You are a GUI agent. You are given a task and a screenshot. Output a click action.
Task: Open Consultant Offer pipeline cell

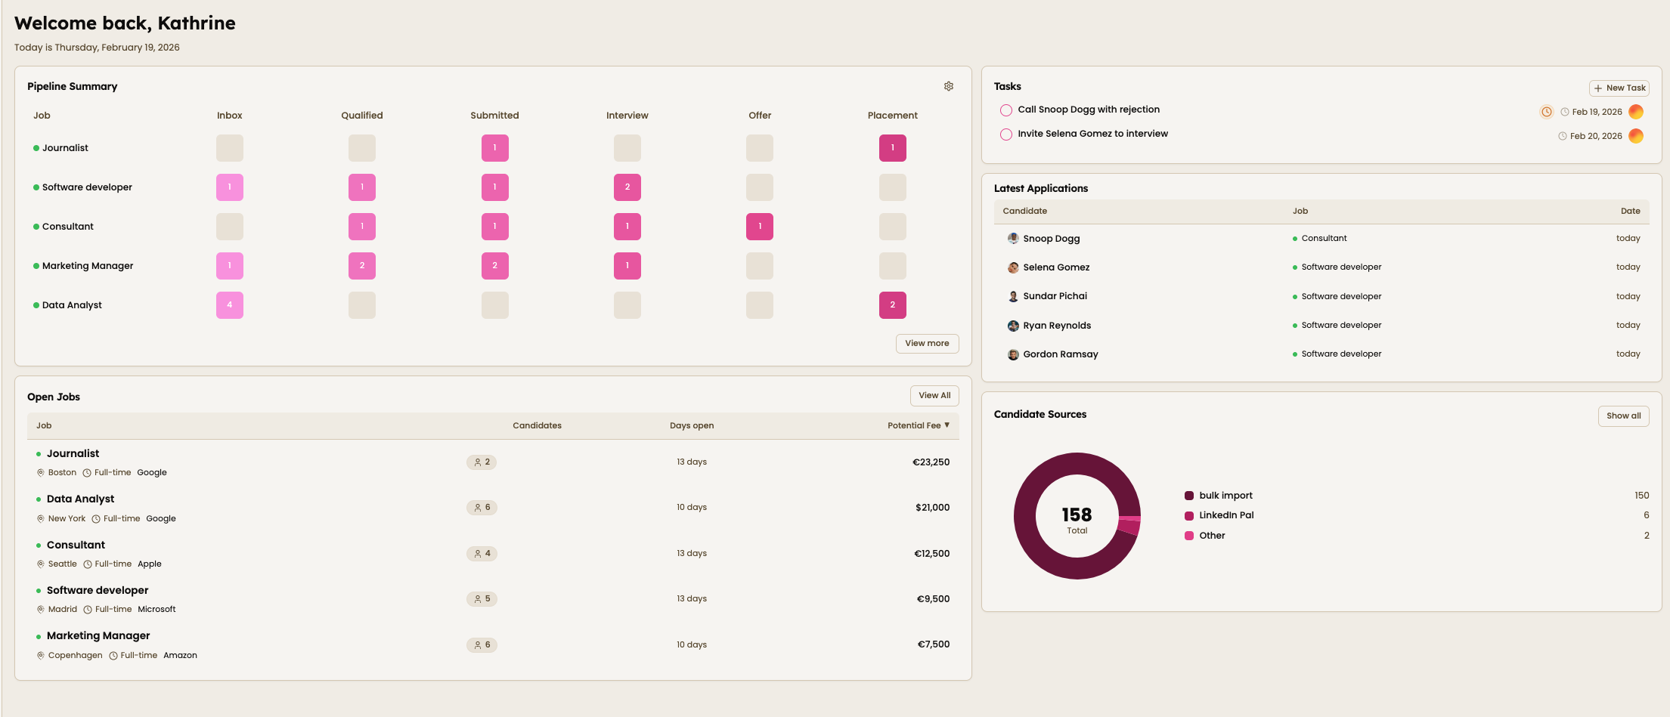760,227
